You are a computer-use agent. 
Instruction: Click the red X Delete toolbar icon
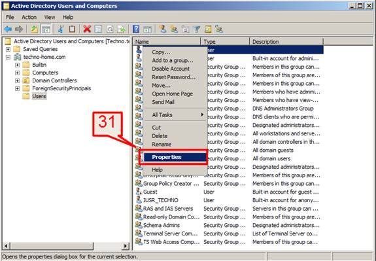tap(87, 29)
